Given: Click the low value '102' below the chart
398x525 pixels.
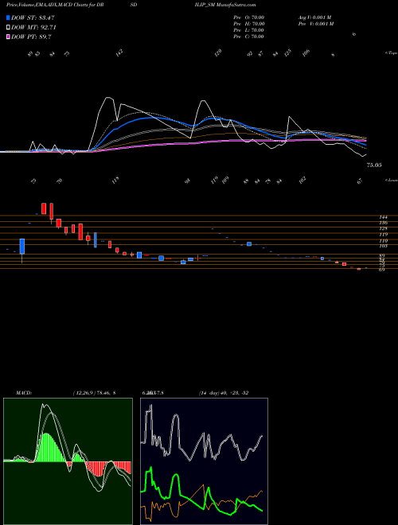Looking at the screenshot, I should click(302, 181).
